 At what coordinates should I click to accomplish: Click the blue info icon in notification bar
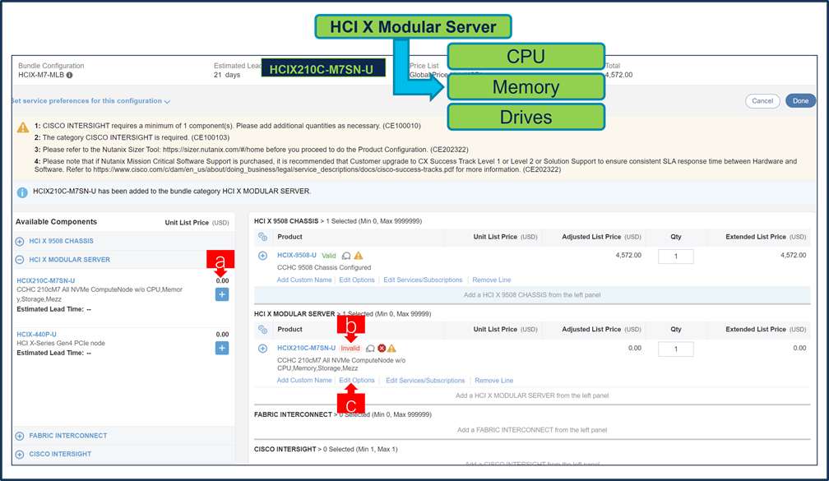[x=21, y=192]
